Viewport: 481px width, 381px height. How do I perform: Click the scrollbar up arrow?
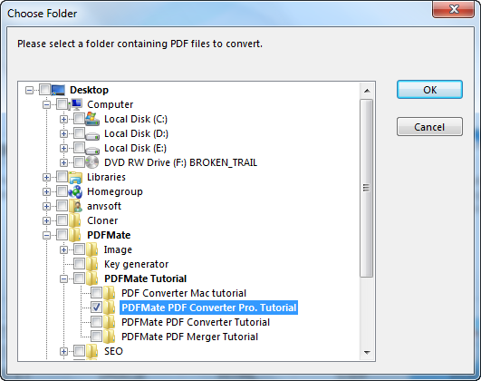click(x=367, y=91)
